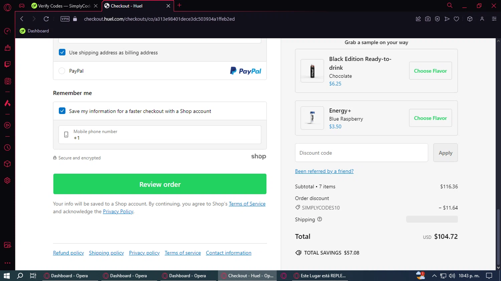
Task: Select the PayPal payment option
Action: pos(62,71)
